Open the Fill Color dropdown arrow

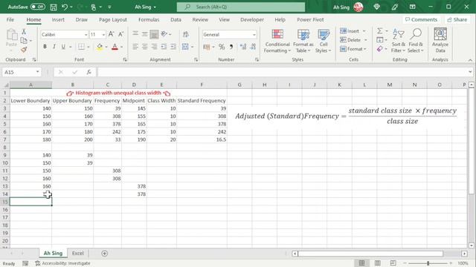106,47
